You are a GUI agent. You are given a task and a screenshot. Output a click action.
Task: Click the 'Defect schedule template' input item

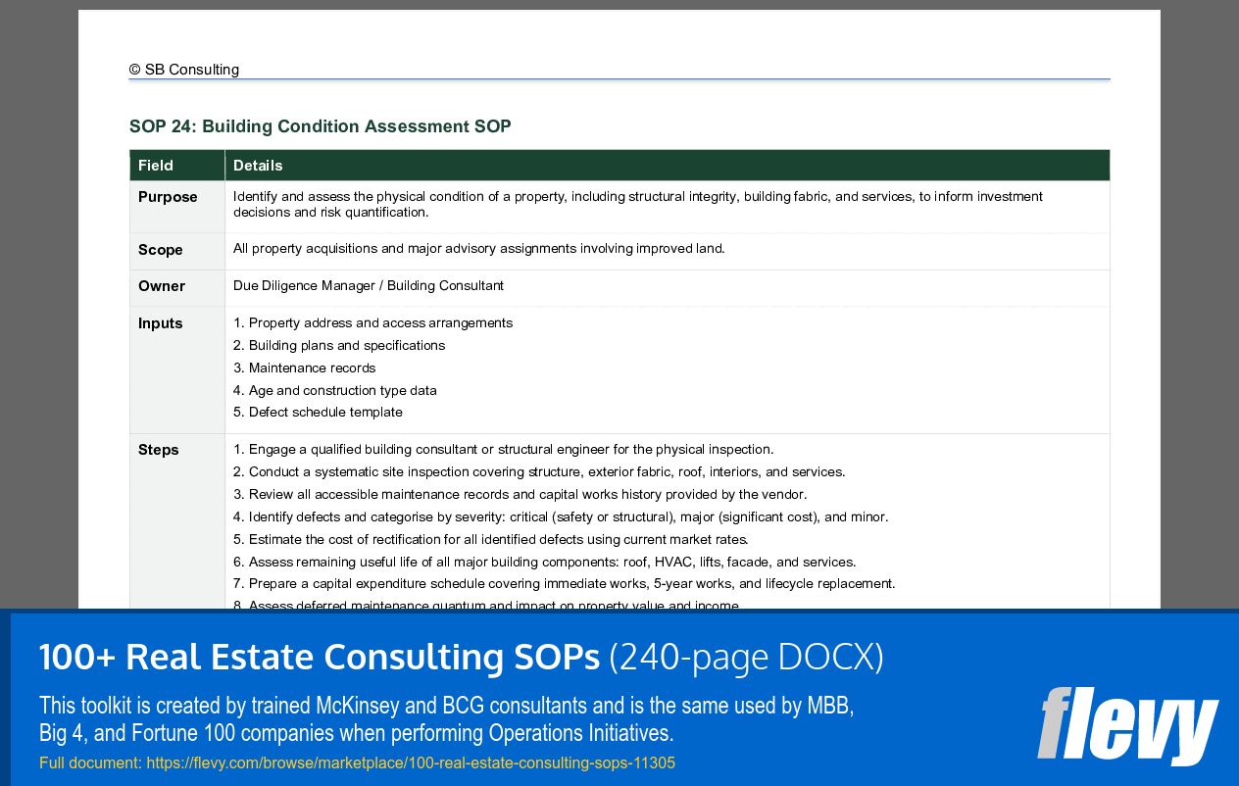tap(319, 412)
